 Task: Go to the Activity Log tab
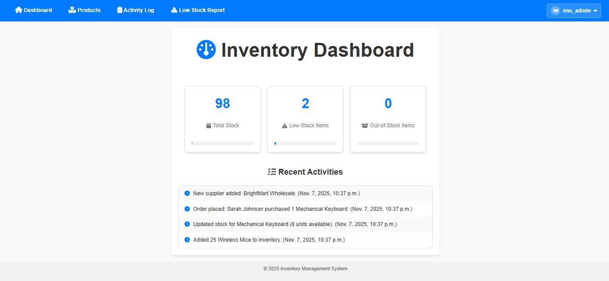tap(139, 10)
